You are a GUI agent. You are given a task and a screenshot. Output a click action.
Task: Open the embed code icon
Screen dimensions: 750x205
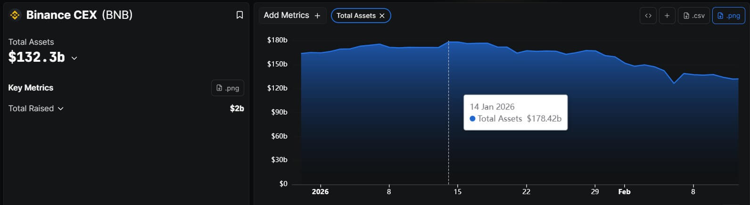[x=648, y=16]
